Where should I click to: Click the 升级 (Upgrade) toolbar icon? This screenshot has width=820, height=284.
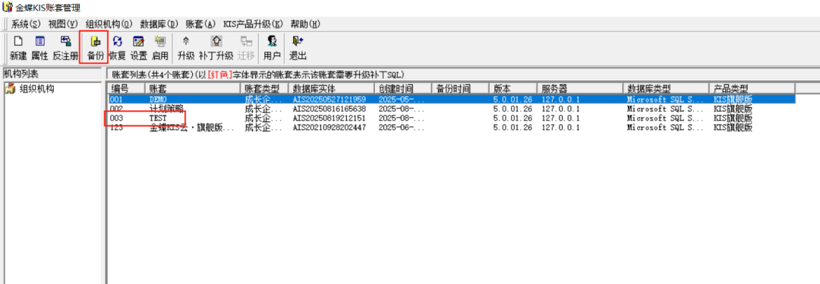pyautogui.click(x=186, y=48)
